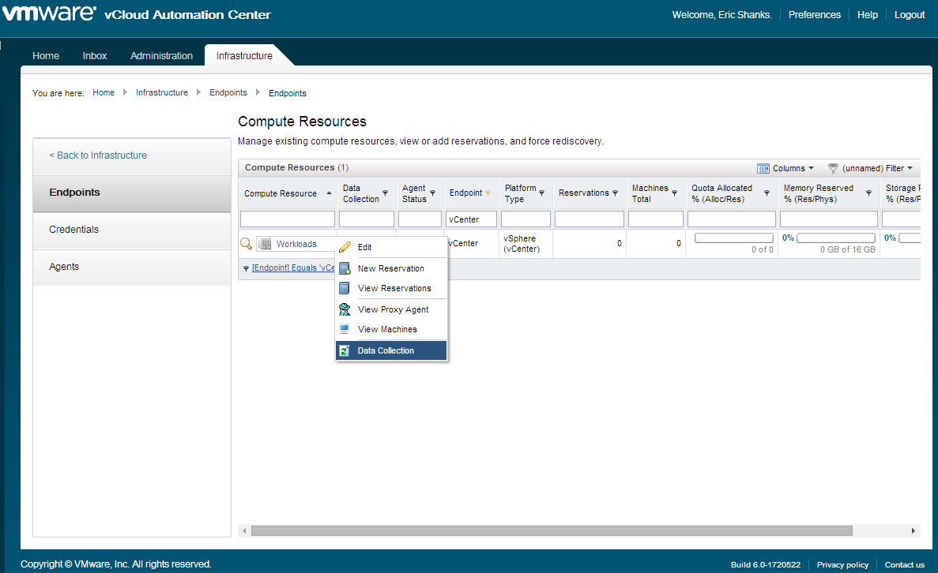Open the Inbox tab
The width and height of the screenshot is (938, 573).
[x=95, y=56]
